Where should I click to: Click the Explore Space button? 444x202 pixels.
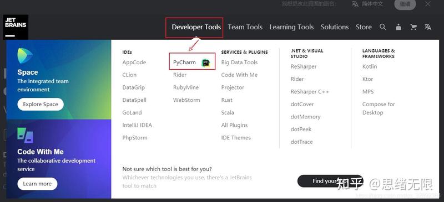pos(41,104)
